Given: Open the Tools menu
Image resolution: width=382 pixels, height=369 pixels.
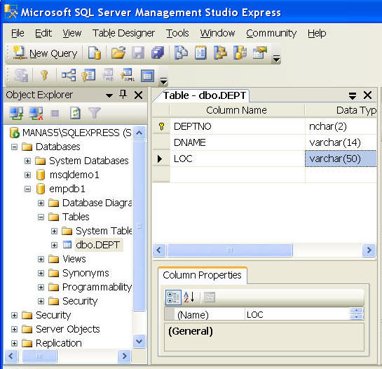Looking at the screenshot, I should [177, 33].
